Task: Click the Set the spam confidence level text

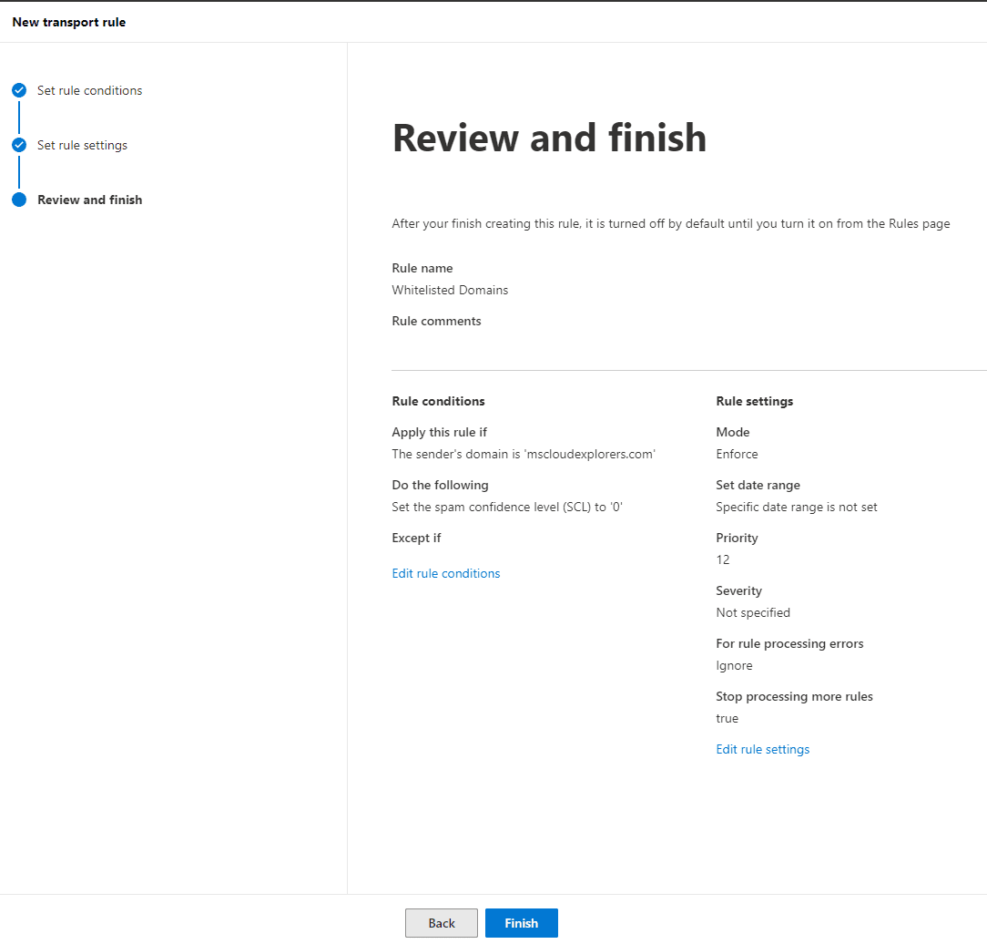Action: (506, 507)
